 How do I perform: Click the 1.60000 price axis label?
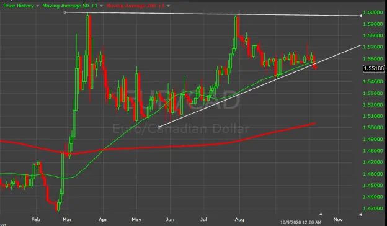point(373,12)
